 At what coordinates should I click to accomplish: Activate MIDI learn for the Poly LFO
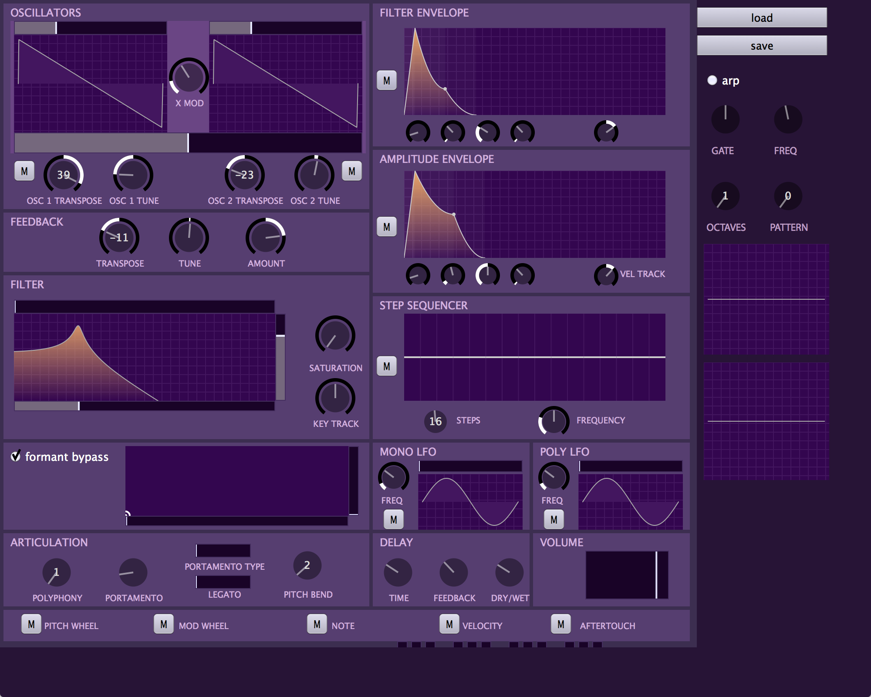click(554, 519)
